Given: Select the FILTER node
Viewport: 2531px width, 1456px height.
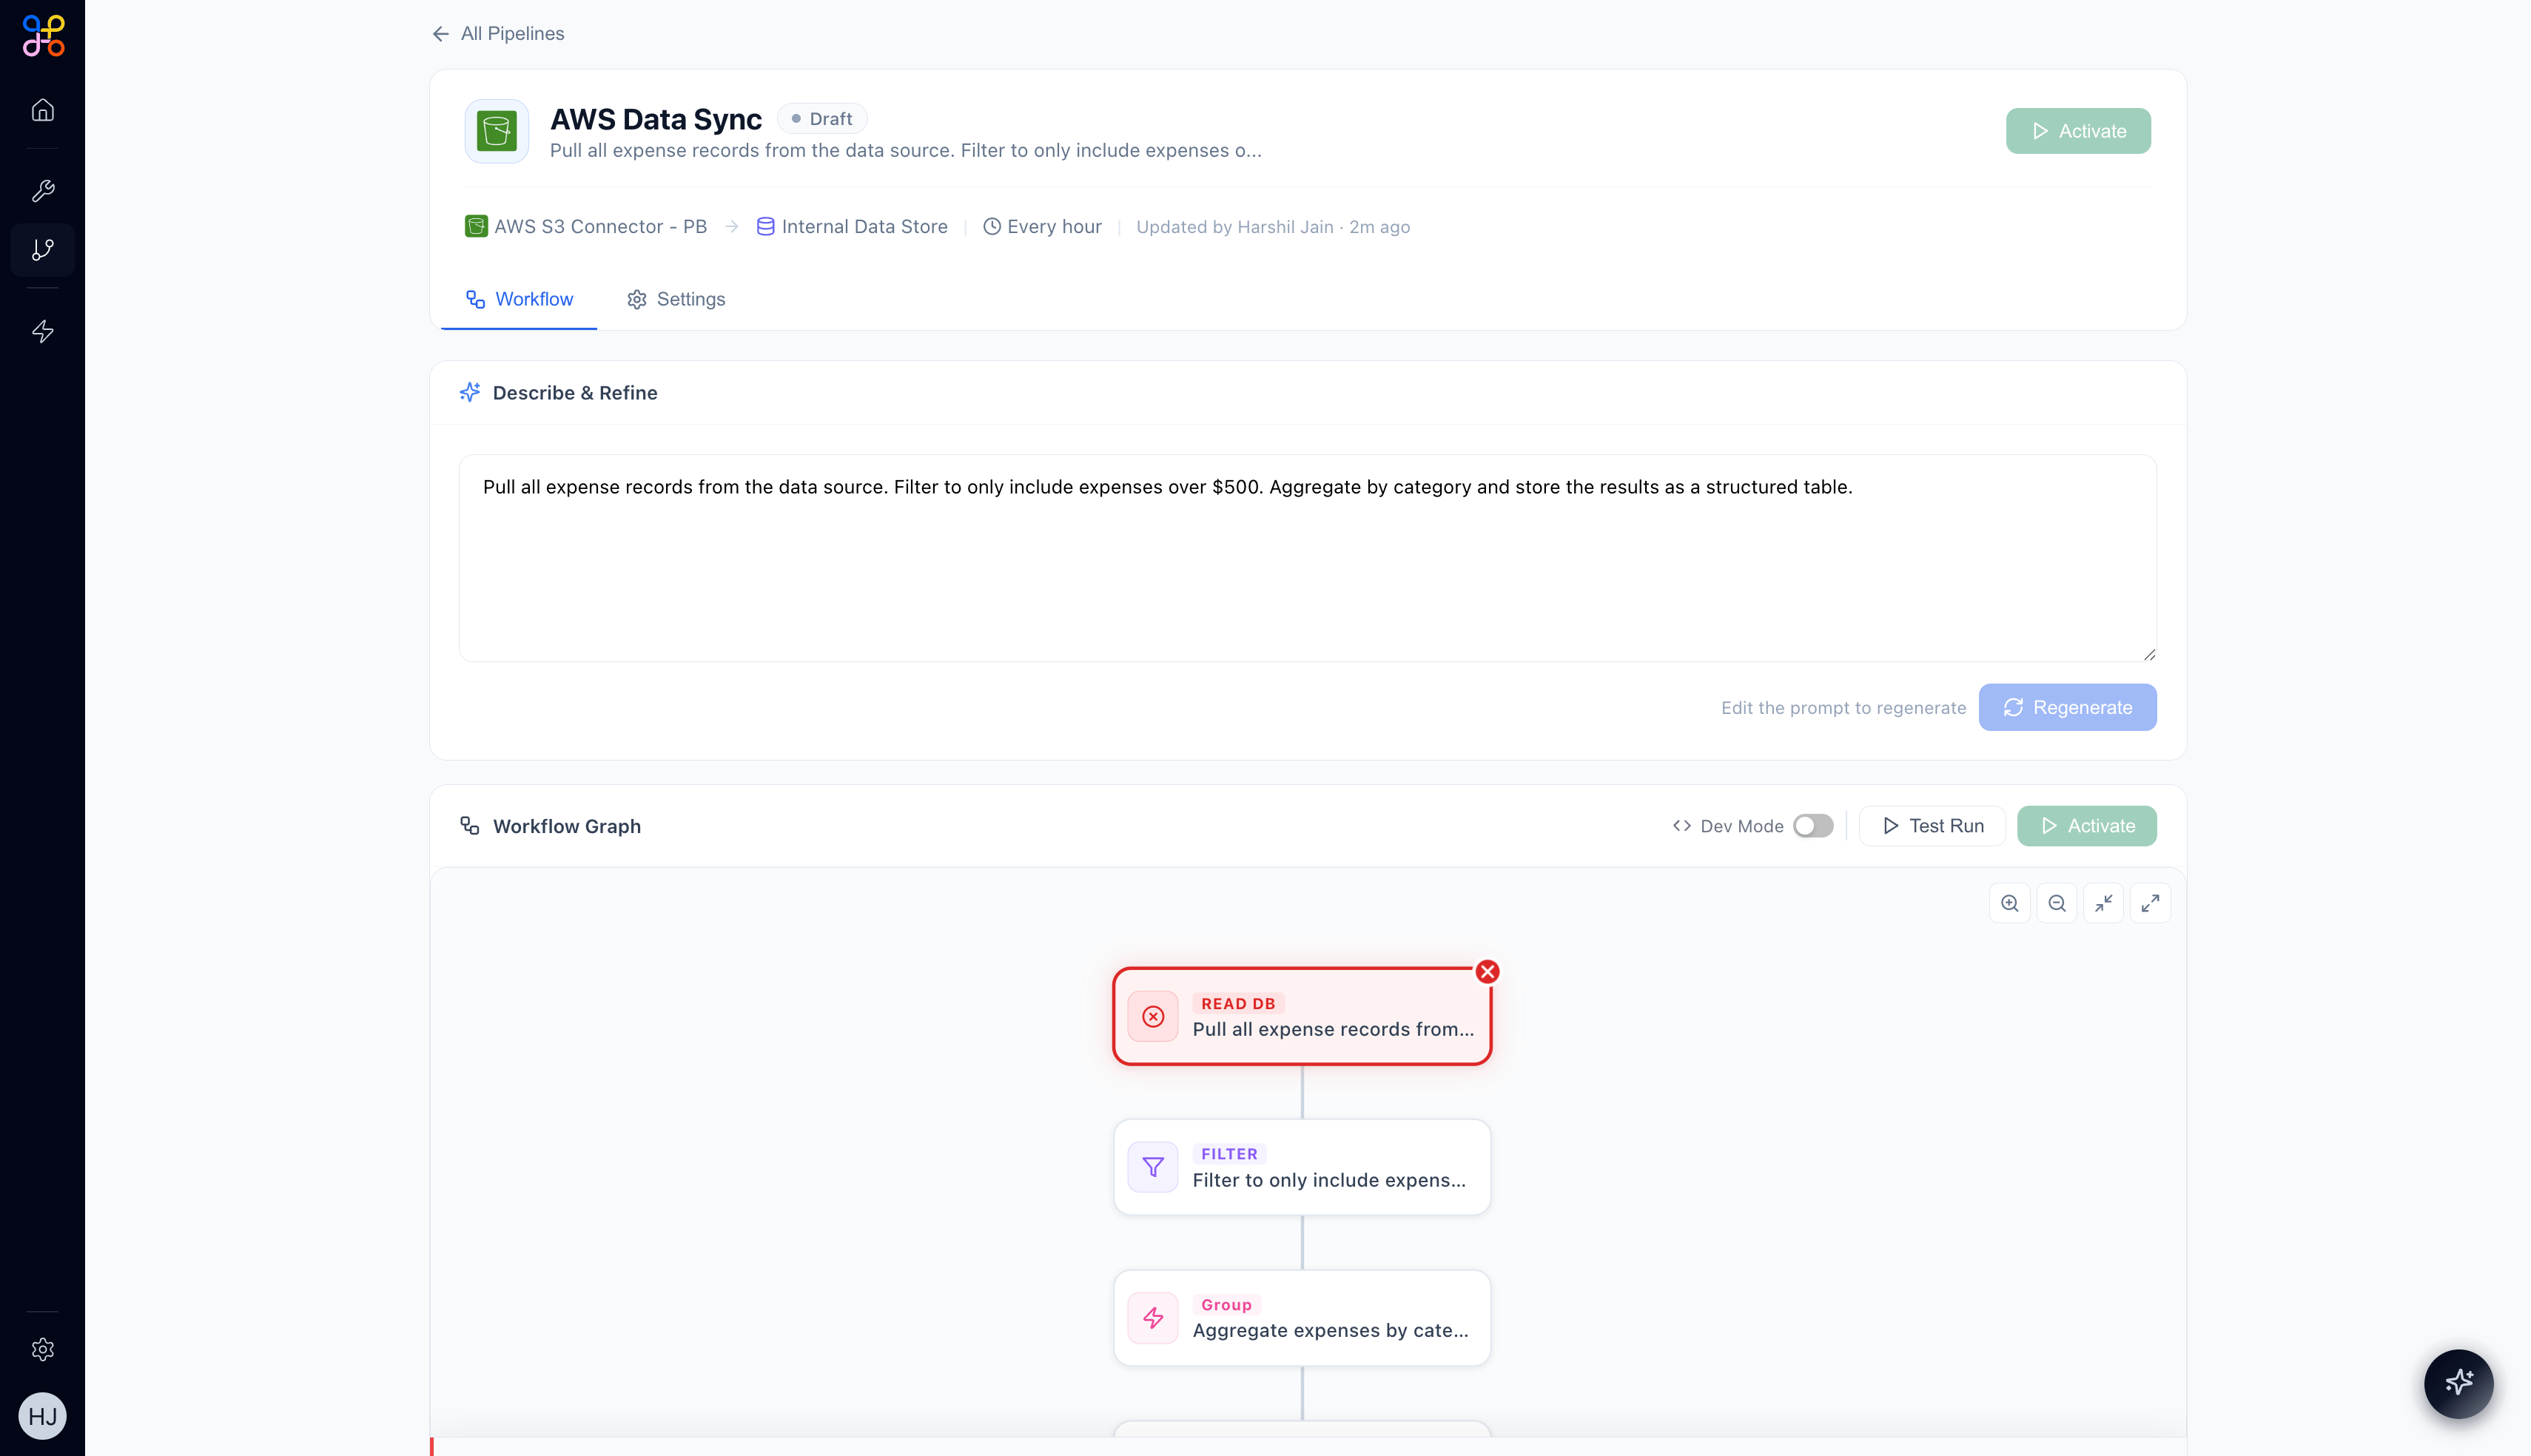Looking at the screenshot, I should tap(1302, 1167).
